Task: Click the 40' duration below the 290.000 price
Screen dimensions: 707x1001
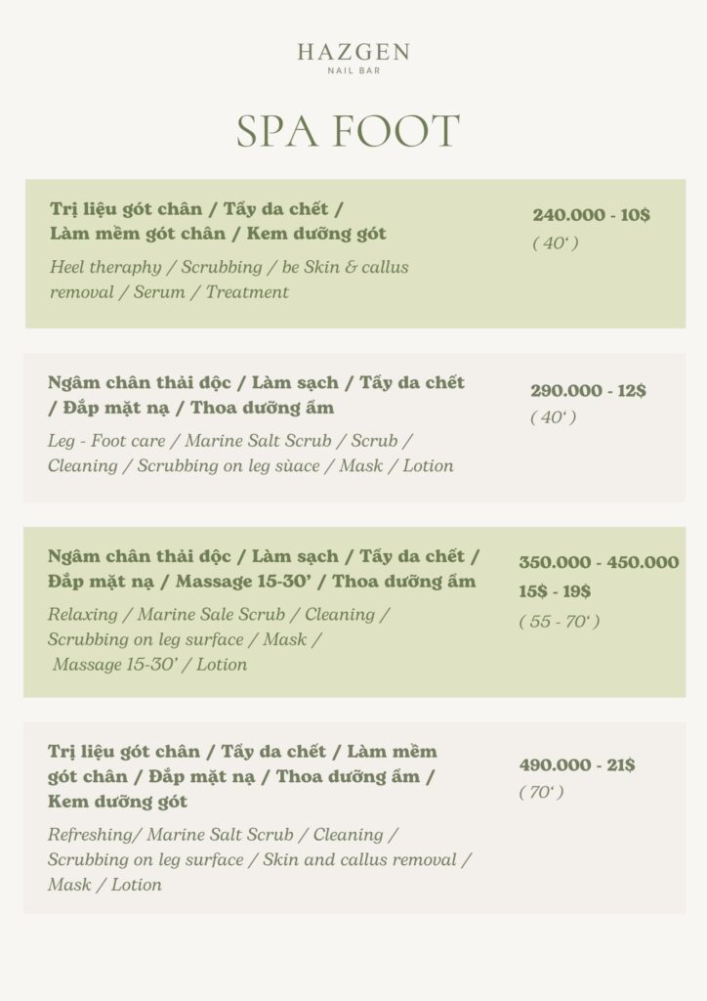Action: [553, 417]
